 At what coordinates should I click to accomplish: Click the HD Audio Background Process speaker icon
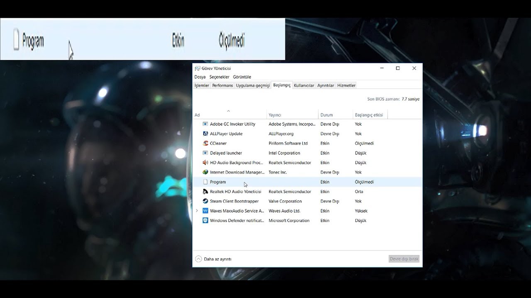pyautogui.click(x=205, y=163)
